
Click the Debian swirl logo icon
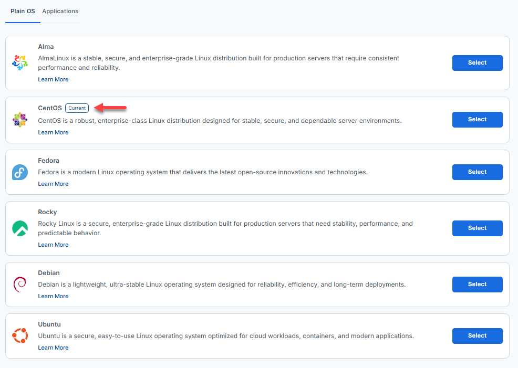tap(20, 284)
